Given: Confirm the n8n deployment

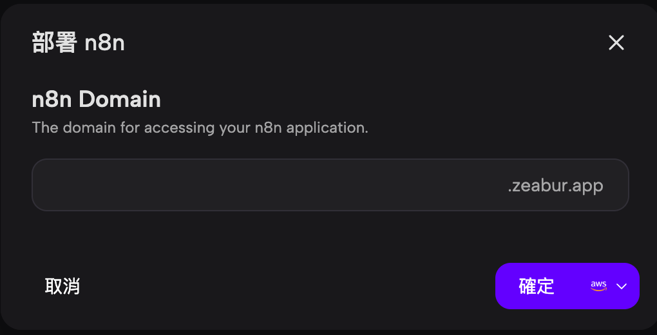Looking at the screenshot, I should [537, 286].
